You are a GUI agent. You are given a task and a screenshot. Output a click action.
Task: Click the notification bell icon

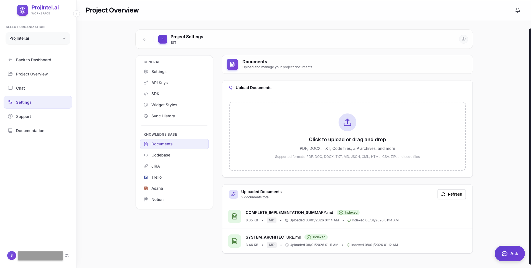(517, 10)
